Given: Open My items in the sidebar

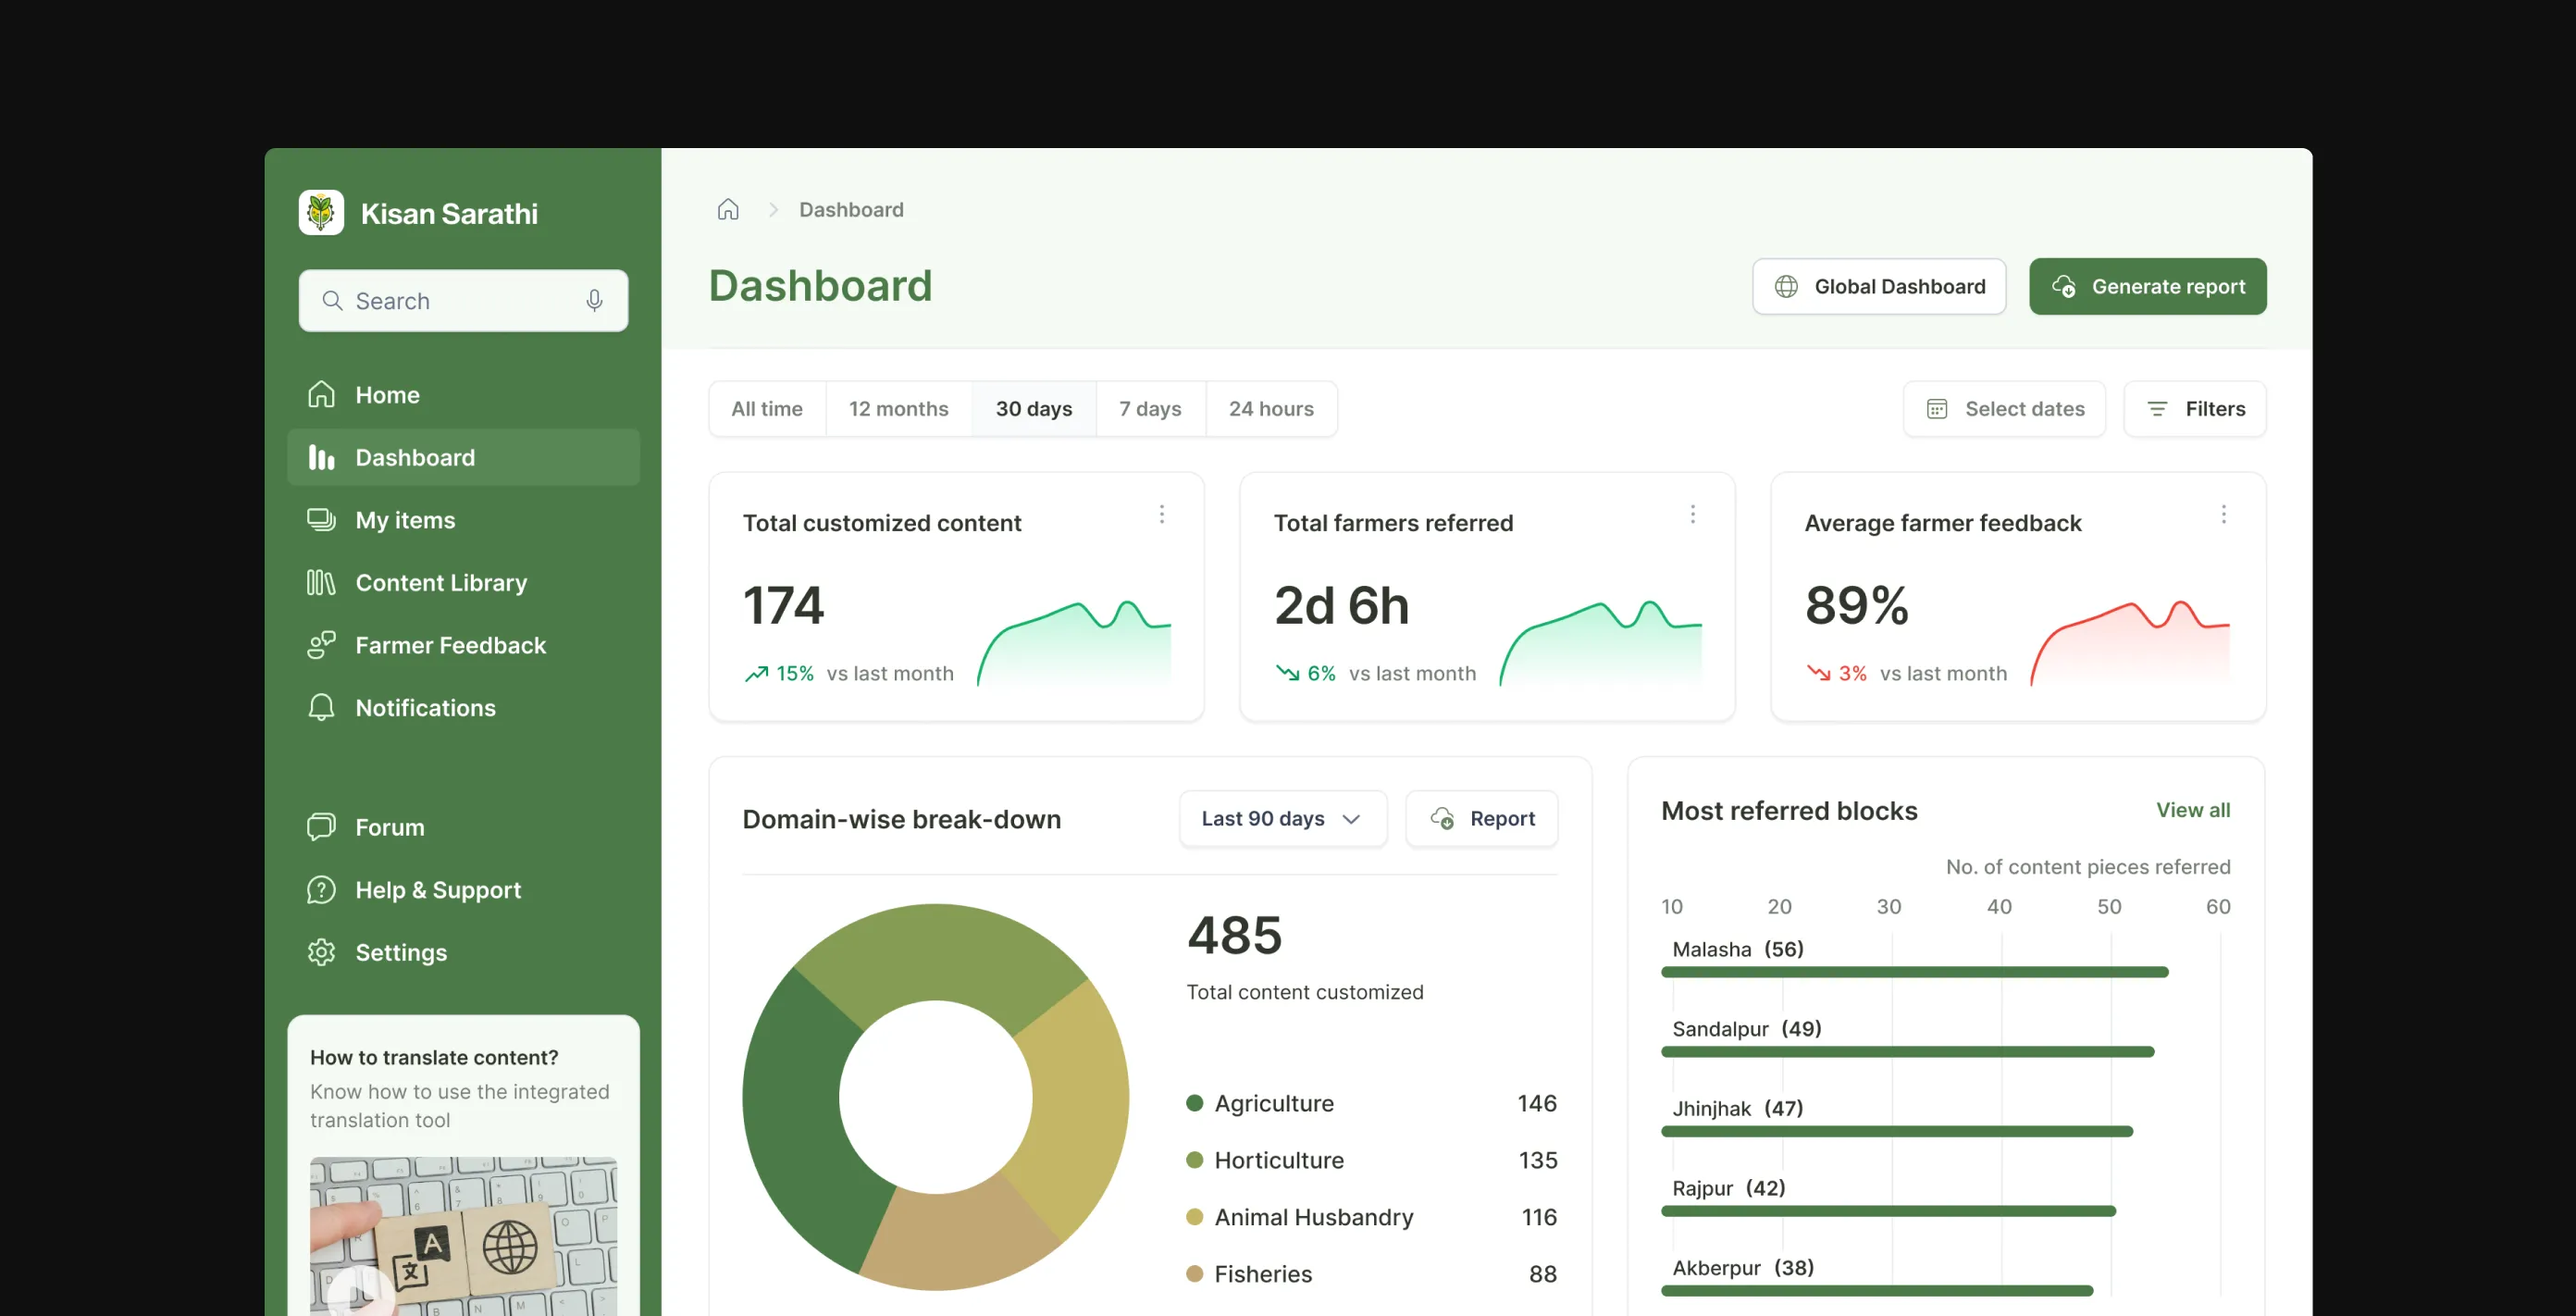Looking at the screenshot, I should click(463, 520).
